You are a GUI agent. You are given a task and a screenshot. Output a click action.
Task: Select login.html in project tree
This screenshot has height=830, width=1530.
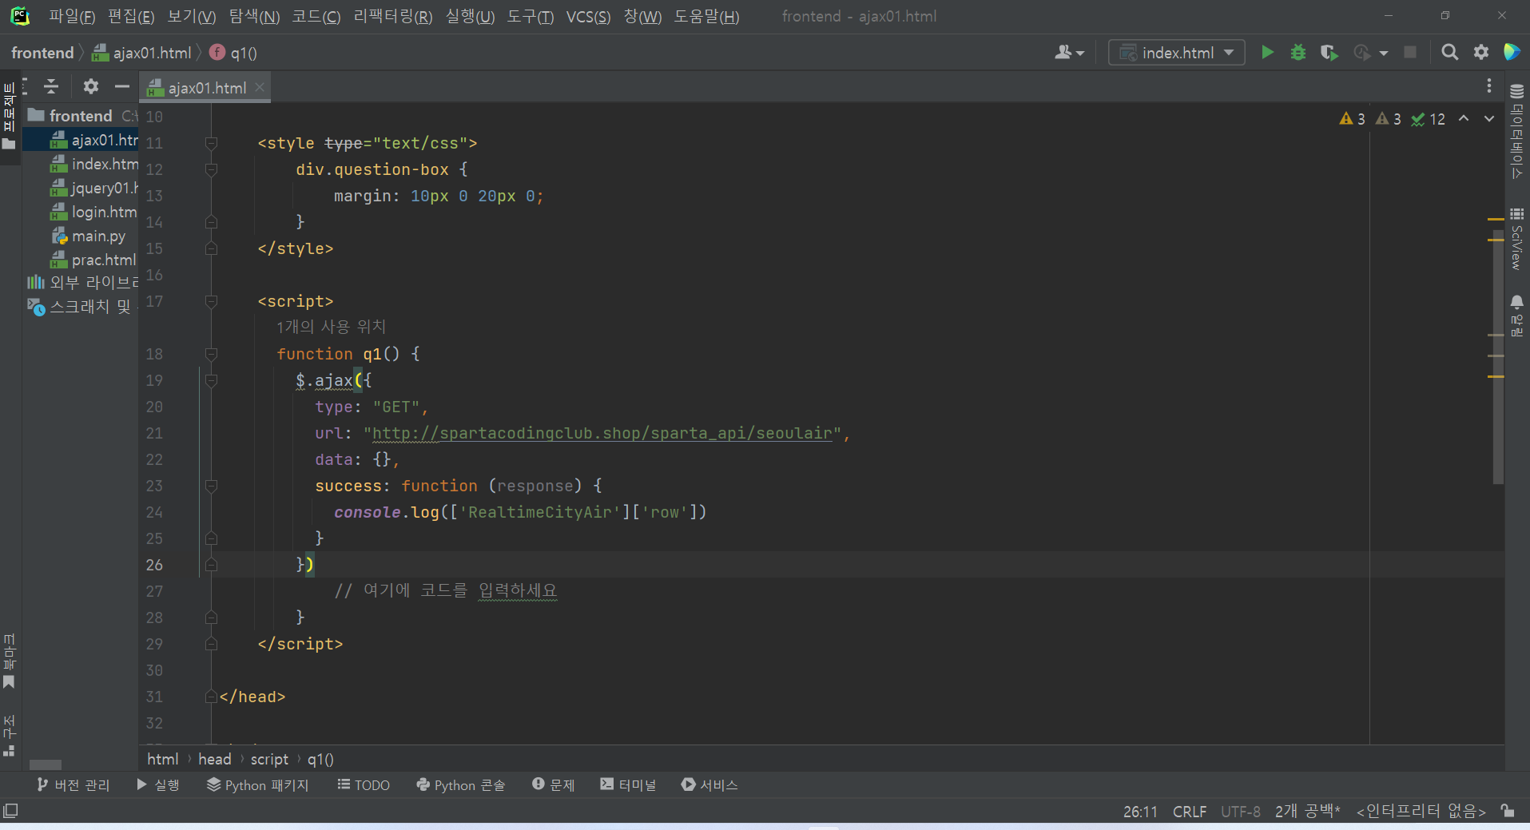(x=94, y=212)
